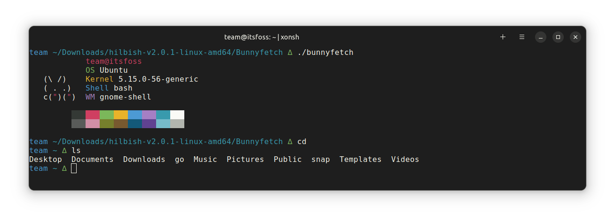615x222 pixels.
Task: Click the 'team@itsfoss' red heading
Action: (x=114, y=61)
